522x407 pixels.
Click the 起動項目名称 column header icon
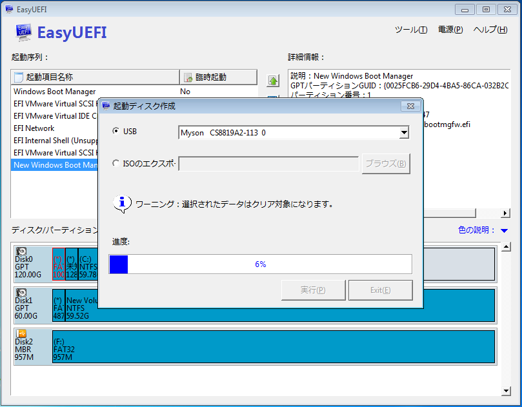tap(19, 77)
